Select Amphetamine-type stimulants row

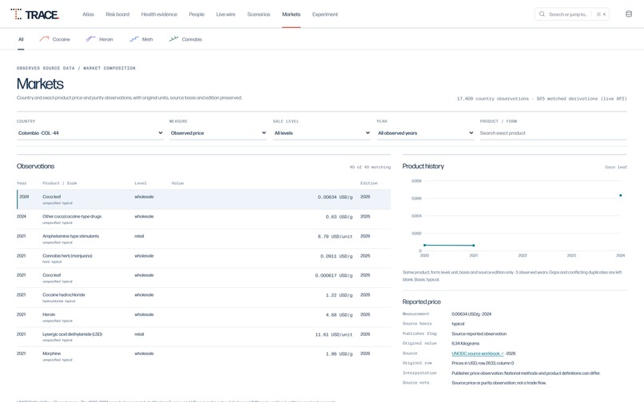[204, 238]
